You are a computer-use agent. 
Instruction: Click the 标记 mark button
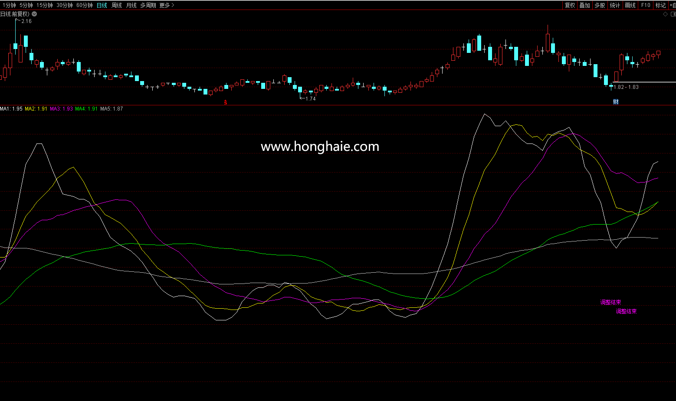660,5
